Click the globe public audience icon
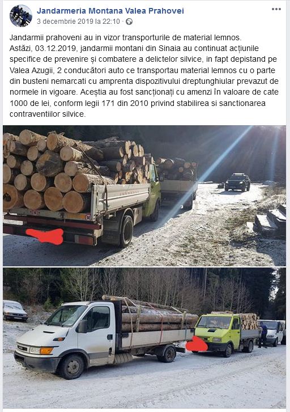 tap(129, 22)
